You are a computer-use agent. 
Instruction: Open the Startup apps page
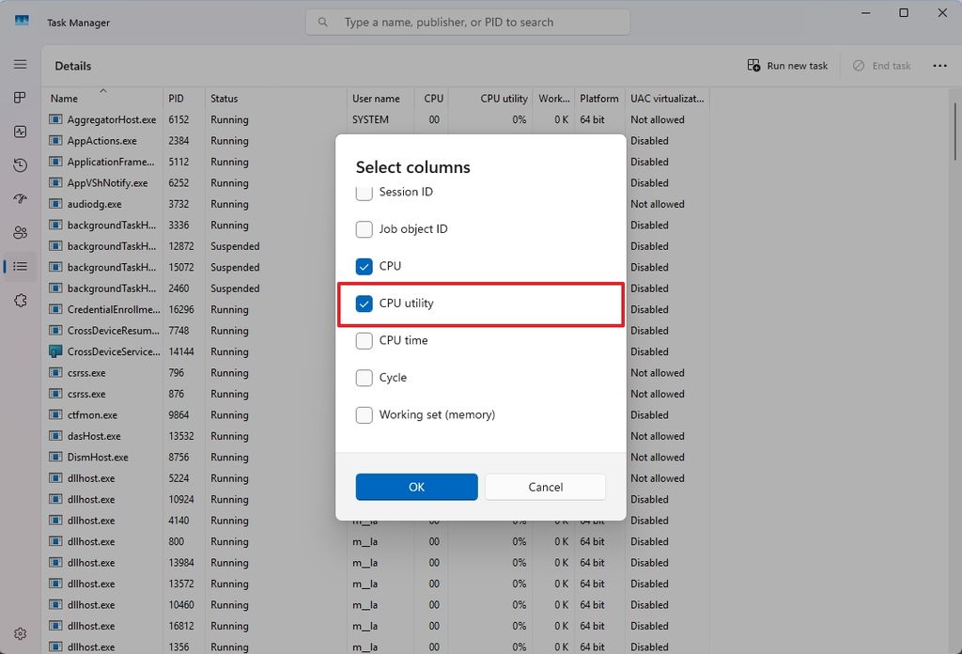pos(20,199)
